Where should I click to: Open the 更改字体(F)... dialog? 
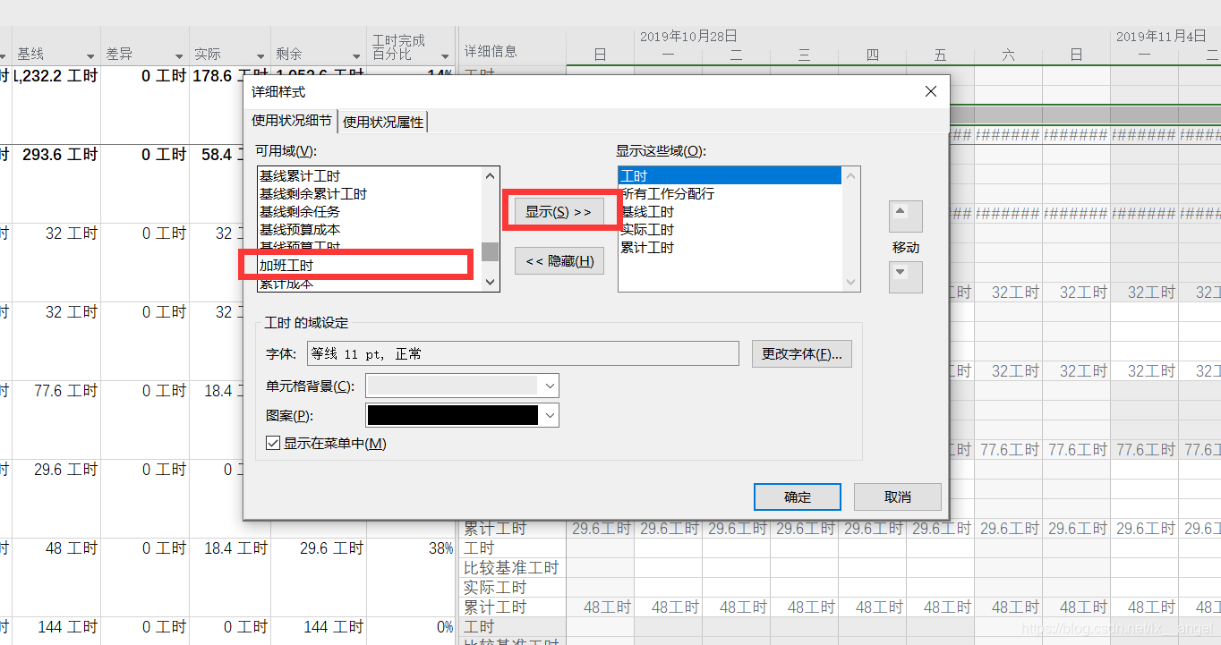tap(801, 353)
